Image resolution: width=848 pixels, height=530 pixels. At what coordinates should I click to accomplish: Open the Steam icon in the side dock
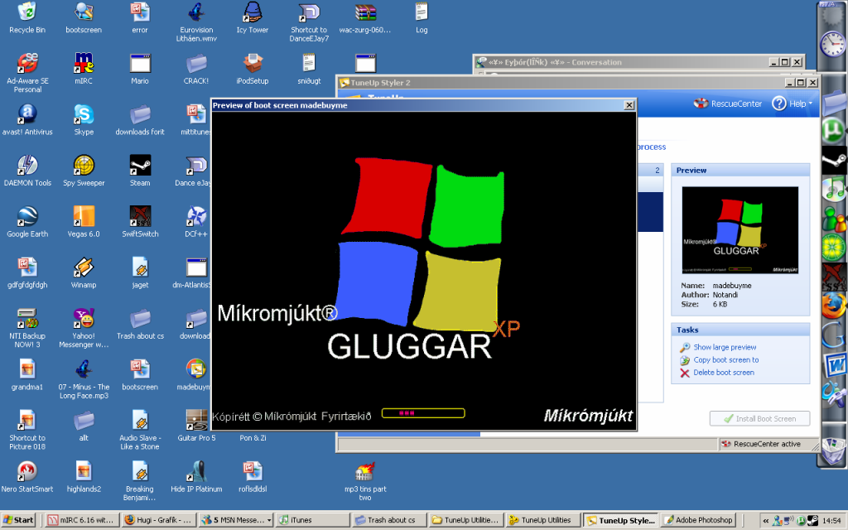point(833,160)
